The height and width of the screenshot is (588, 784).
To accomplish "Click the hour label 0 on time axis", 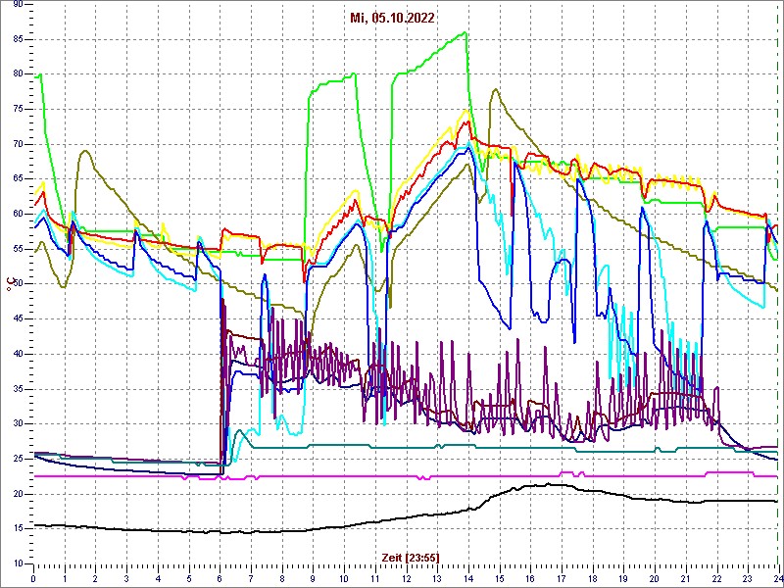I will 33,577.
